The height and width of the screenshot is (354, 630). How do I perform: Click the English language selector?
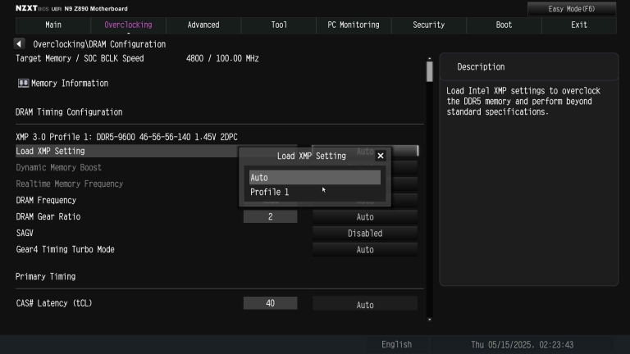point(396,345)
